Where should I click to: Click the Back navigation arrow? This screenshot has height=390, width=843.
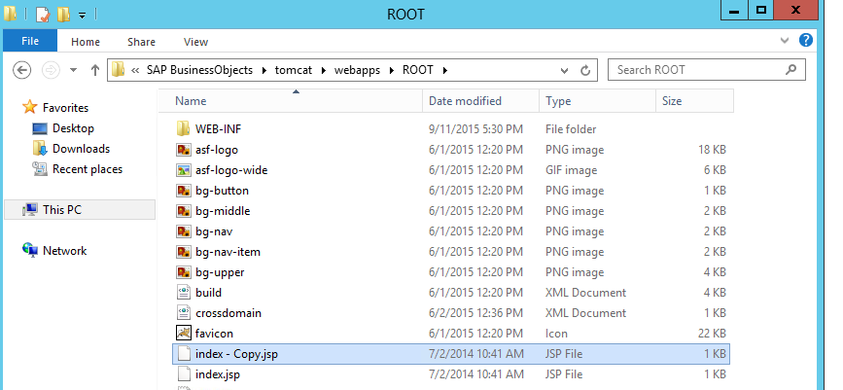pos(21,70)
